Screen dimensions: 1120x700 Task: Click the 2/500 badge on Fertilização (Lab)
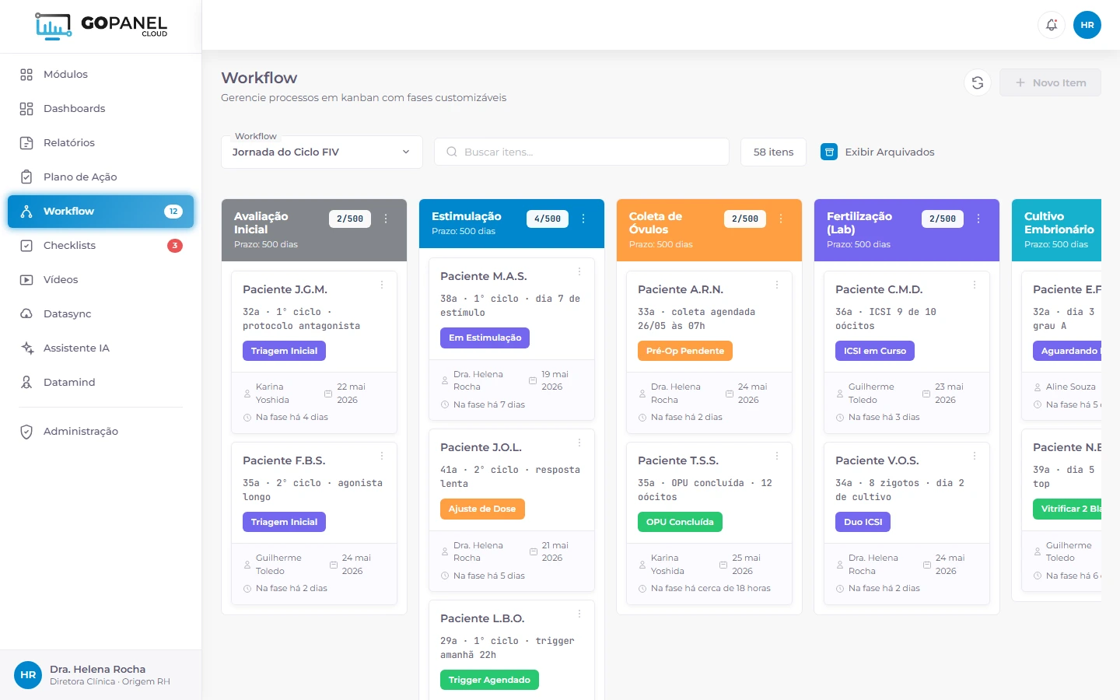[943, 219]
